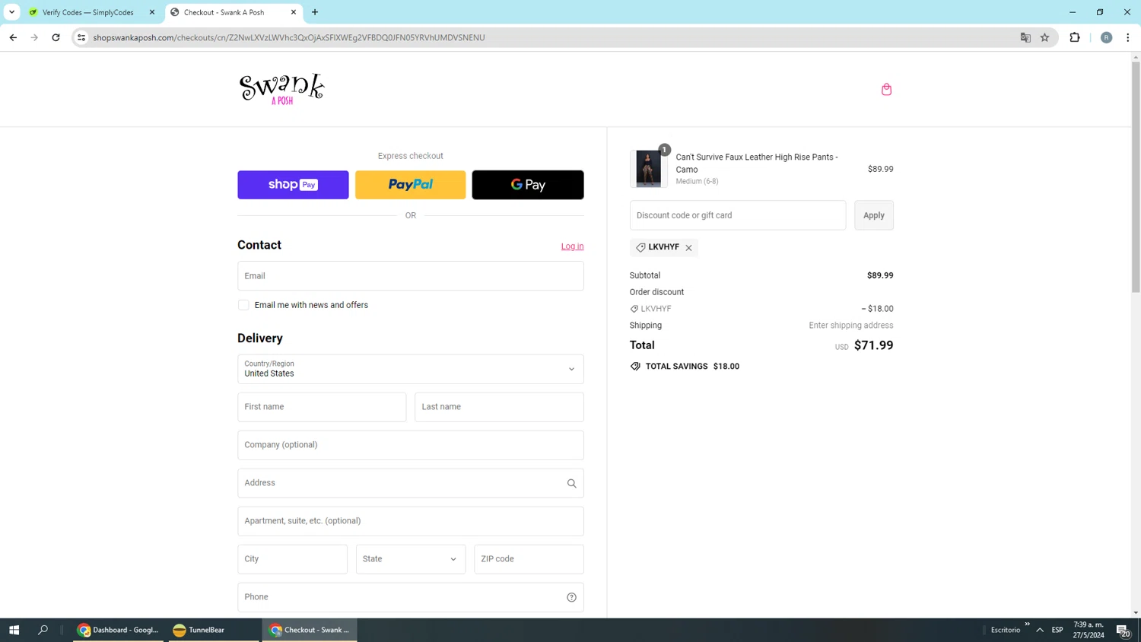The image size is (1141, 642).
Task: Click the Last name field
Action: pos(499,407)
